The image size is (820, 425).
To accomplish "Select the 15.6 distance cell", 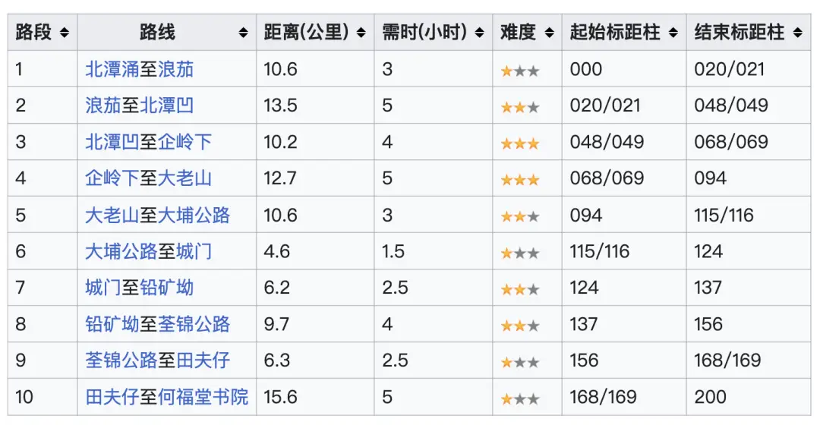I will pos(279,397).
